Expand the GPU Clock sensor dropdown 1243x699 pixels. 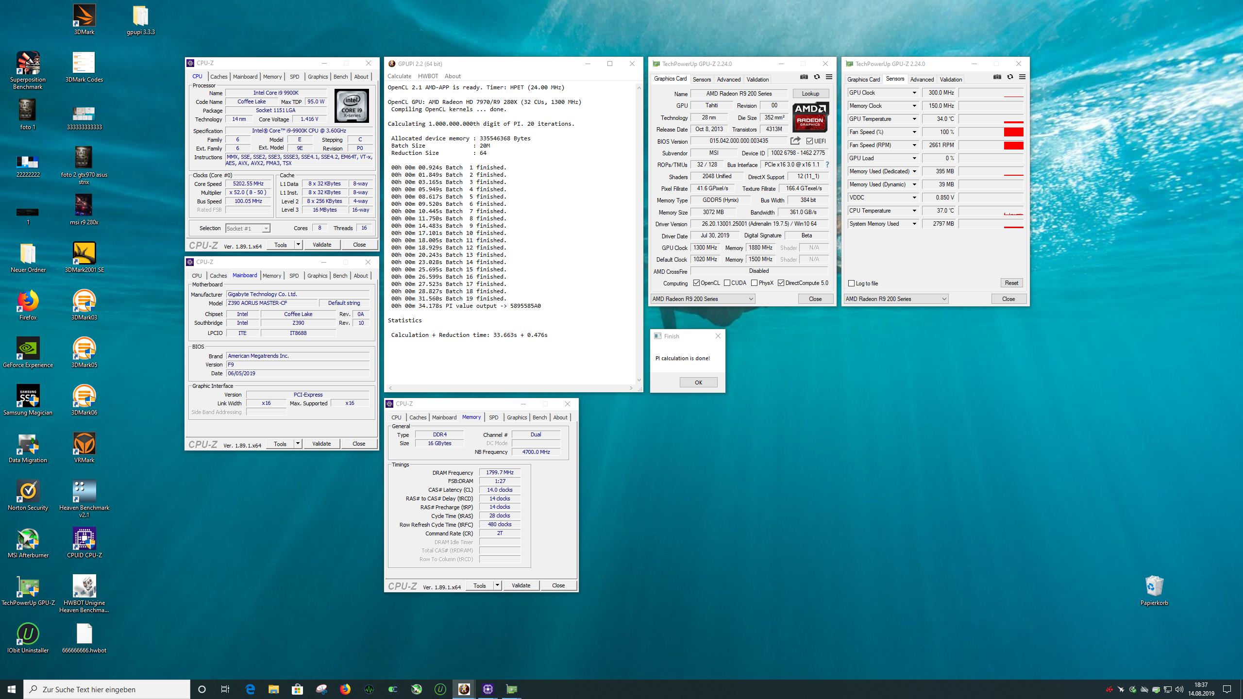click(x=914, y=93)
